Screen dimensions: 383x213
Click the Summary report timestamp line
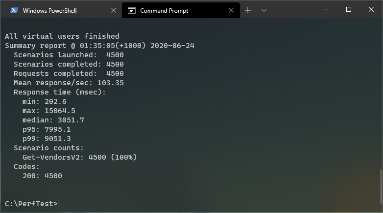pos(100,46)
